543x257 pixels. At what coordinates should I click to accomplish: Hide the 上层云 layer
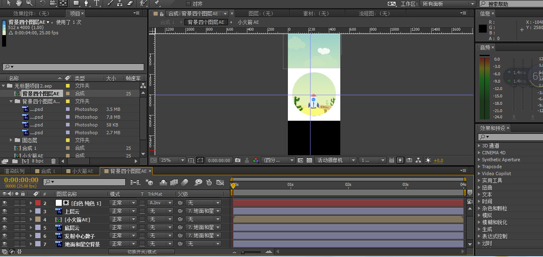click(x=5, y=211)
